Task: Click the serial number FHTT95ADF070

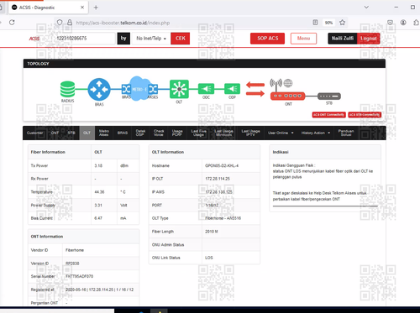Action: [x=79, y=276]
